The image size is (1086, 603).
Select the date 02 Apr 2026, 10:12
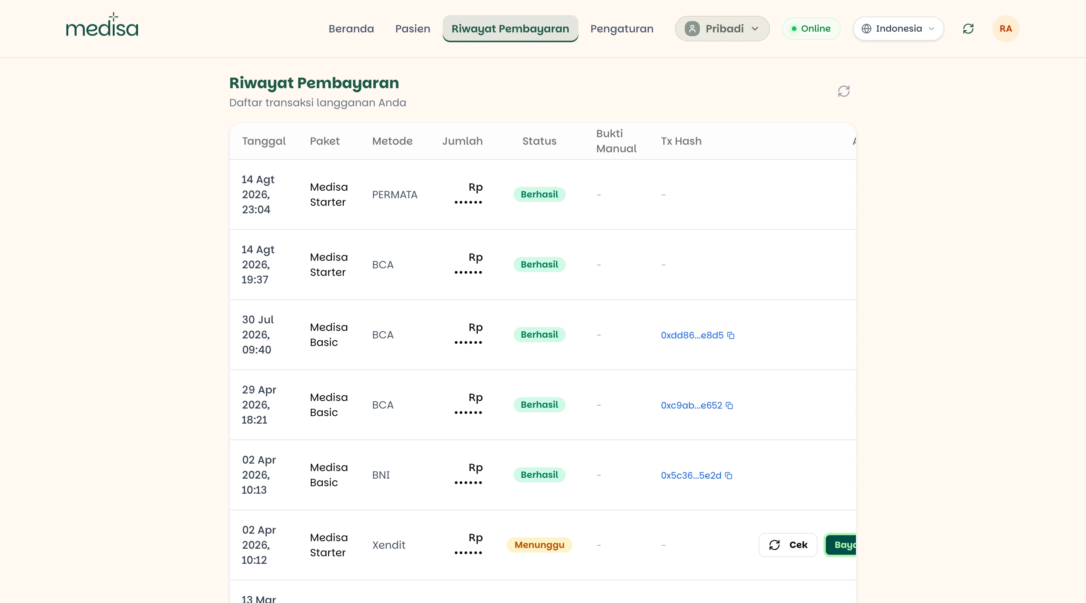(x=259, y=545)
